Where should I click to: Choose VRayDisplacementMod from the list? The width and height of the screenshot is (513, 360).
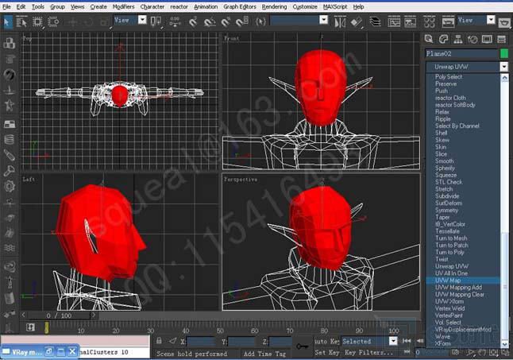(463, 330)
